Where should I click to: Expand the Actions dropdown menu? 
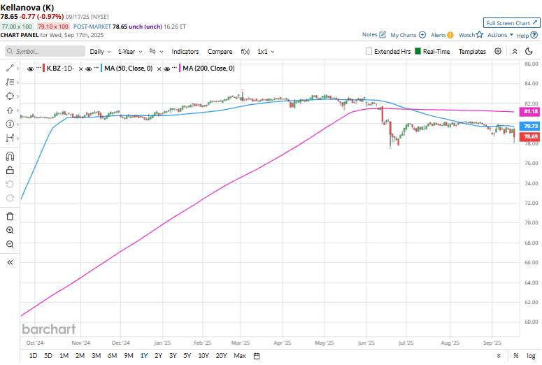coord(500,35)
